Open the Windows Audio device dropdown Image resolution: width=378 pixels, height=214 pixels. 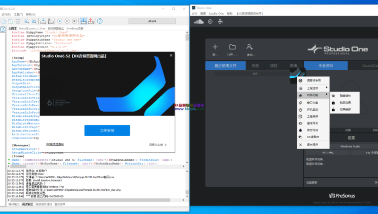[x=350, y=146]
